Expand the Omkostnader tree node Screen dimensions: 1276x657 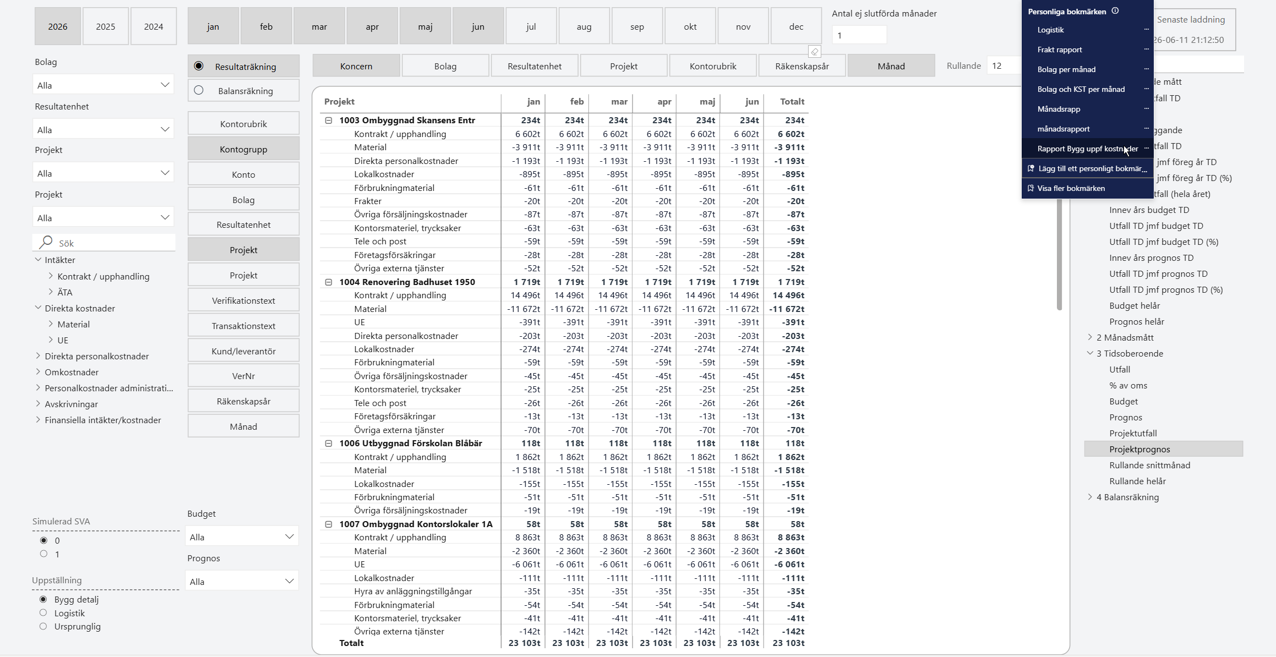pos(38,371)
